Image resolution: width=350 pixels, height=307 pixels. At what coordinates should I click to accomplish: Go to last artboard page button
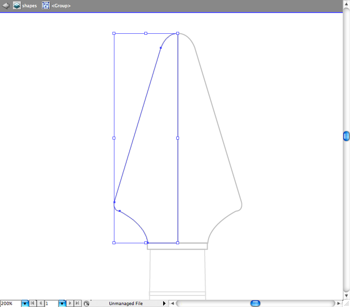(77, 303)
